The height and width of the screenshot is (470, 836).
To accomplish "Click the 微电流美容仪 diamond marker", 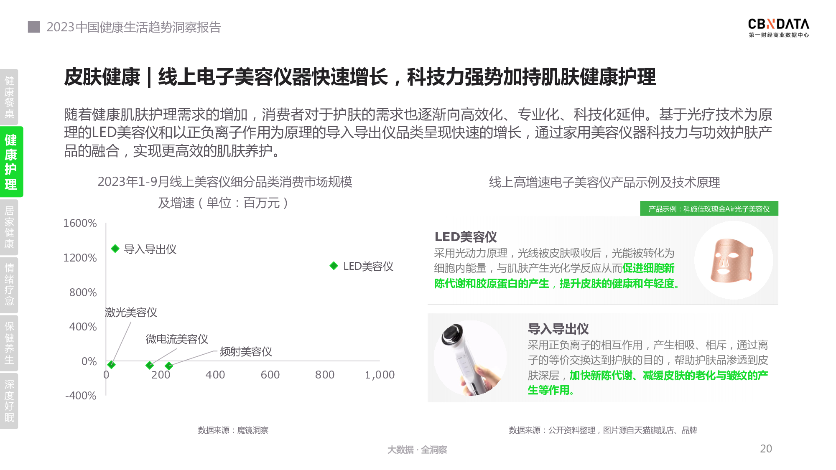I will coord(150,366).
